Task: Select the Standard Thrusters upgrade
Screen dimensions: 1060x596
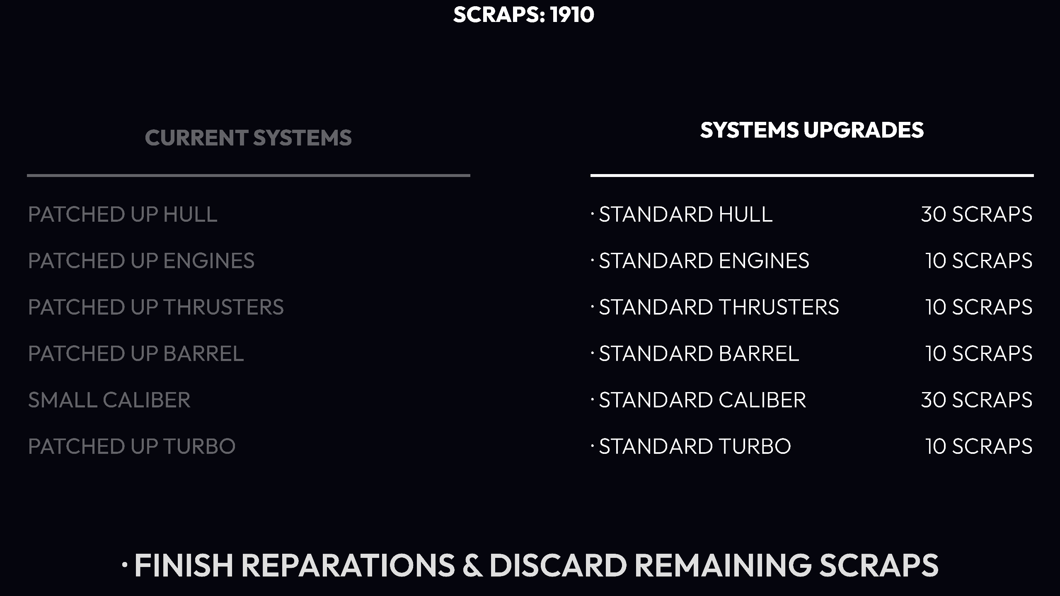Action: [x=719, y=307]
